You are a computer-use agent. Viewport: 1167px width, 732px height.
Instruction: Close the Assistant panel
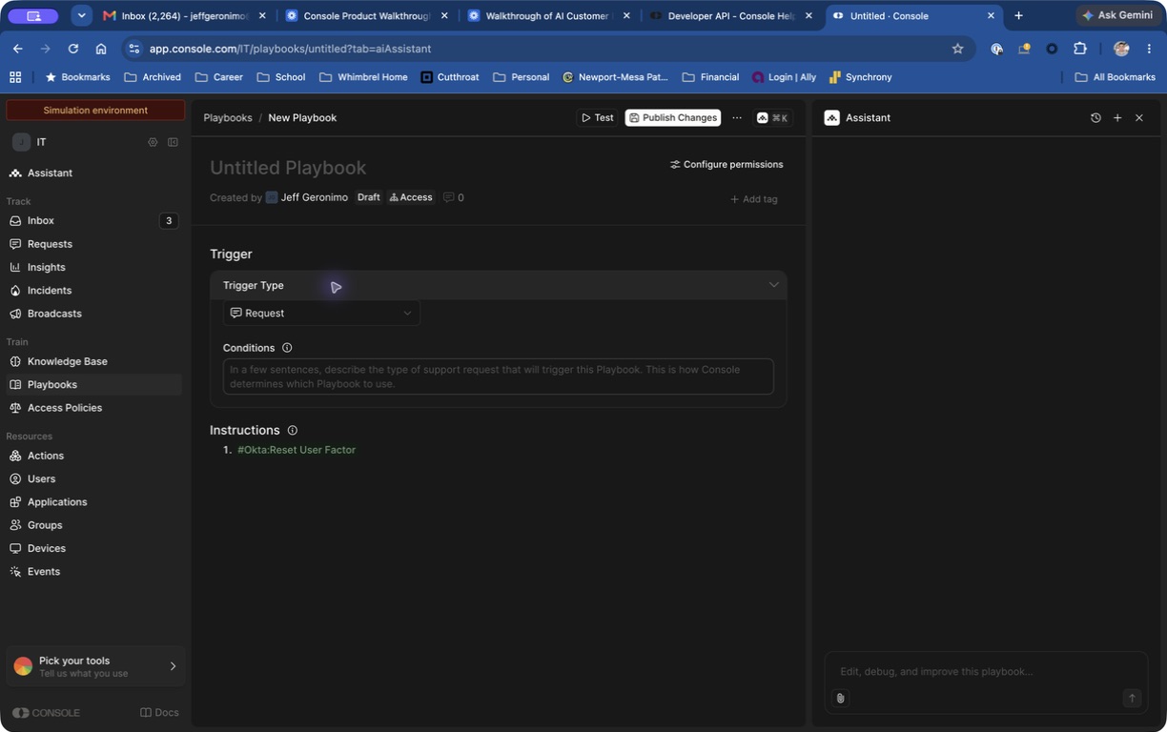point(1138,118)
